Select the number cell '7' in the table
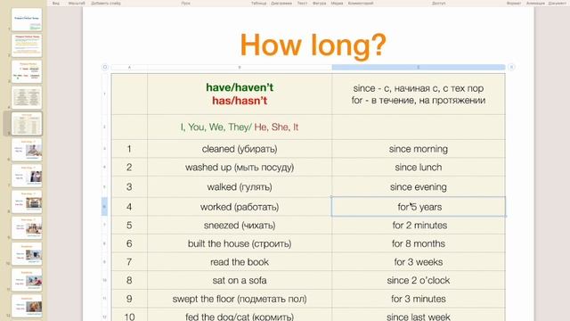Screen dimensions: 570x321 tap(129, 262)
